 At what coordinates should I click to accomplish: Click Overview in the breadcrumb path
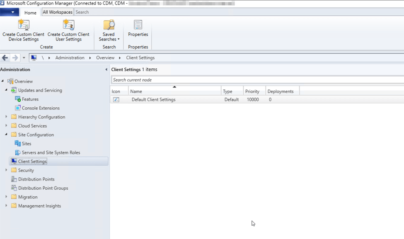tap(105, 58)
